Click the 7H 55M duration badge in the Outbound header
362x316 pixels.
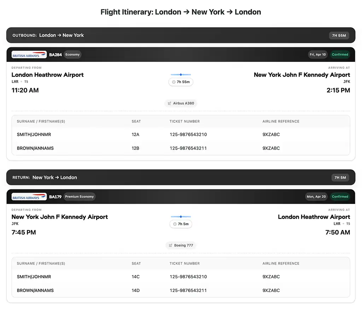click(x=339, y=36)
